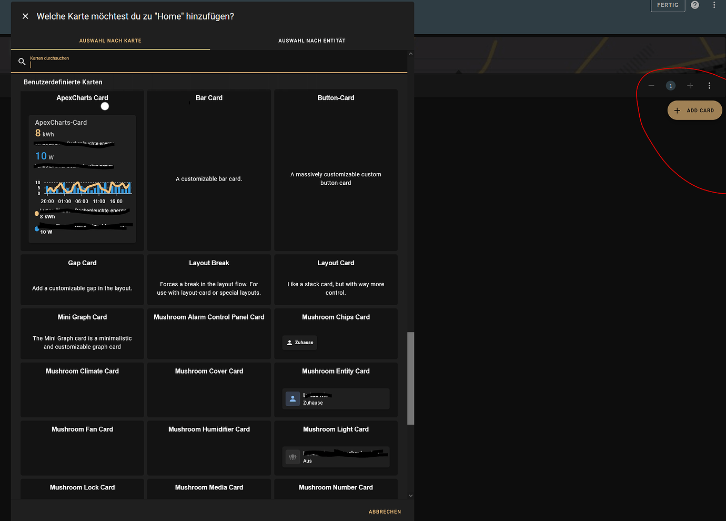Choose the Mushroom Lock Card
This screenshot has height=521, width=726.
[82, 489]
